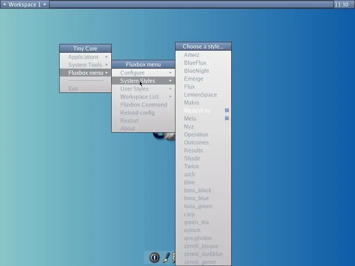This screenshot has width=355, height=266.
Task: Apply the arch style
Action: (x=203, y=174)
